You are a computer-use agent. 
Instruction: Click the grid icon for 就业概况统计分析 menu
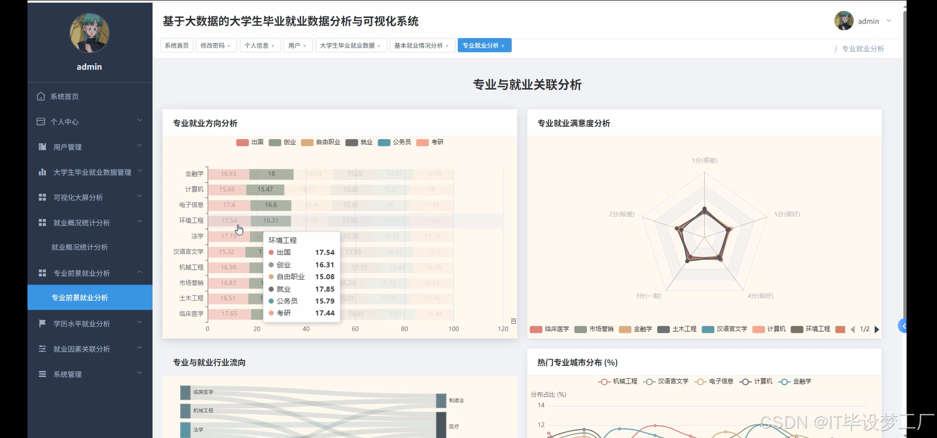pos(42,222)
